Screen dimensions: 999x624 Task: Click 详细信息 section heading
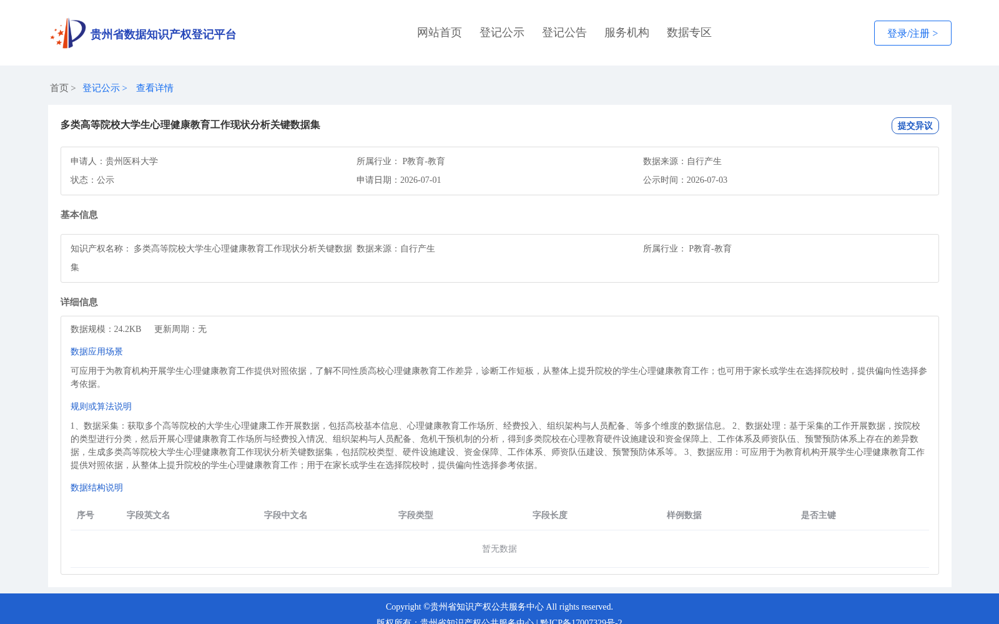point(79,302)
